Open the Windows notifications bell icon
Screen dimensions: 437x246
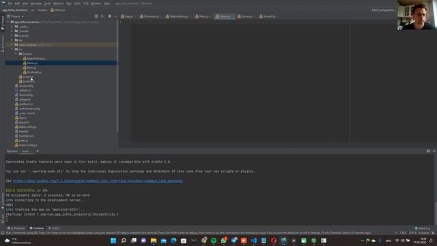(431, 241)
